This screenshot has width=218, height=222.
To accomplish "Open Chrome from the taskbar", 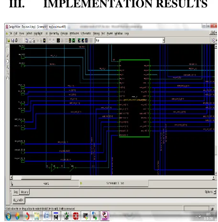I will (x=17, y=216).
